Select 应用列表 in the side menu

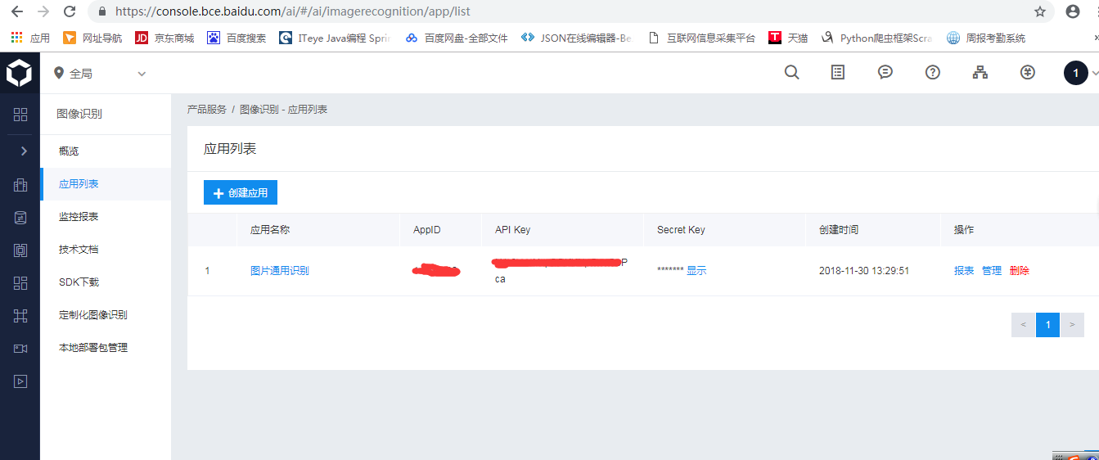pos(106,184)
